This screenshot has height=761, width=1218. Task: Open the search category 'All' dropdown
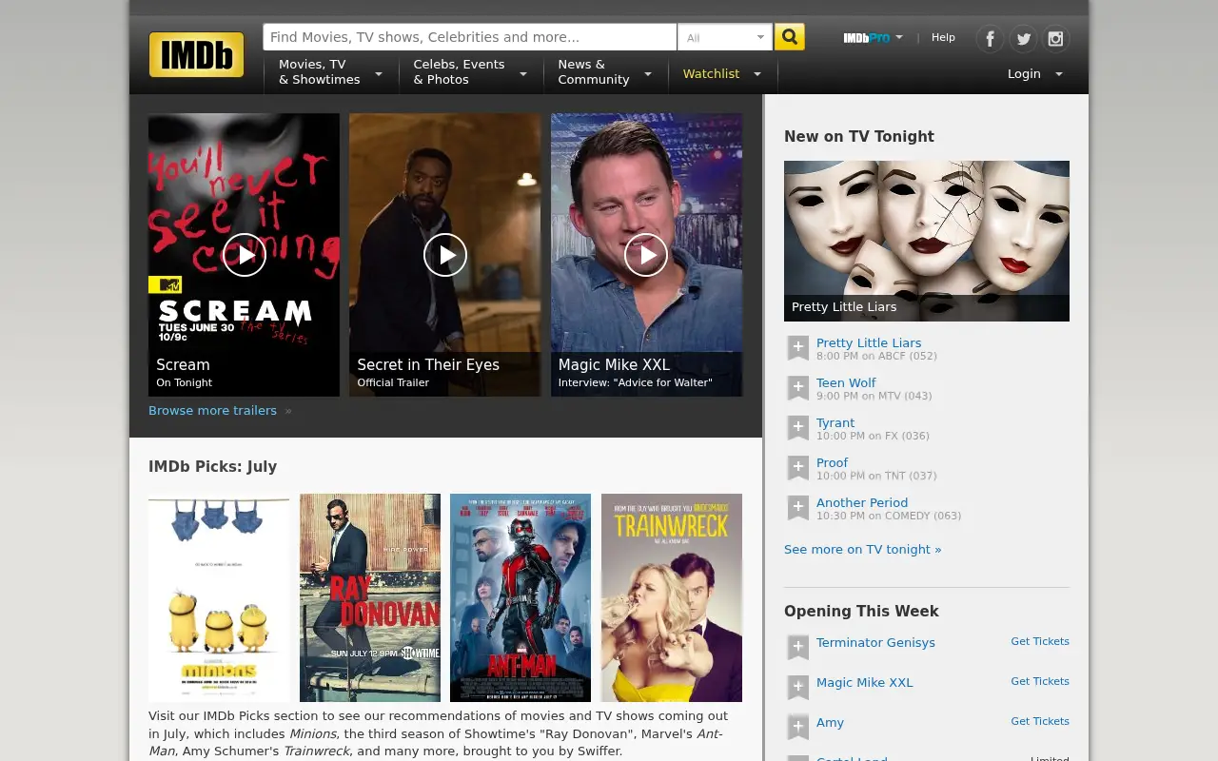click(725, 37)
